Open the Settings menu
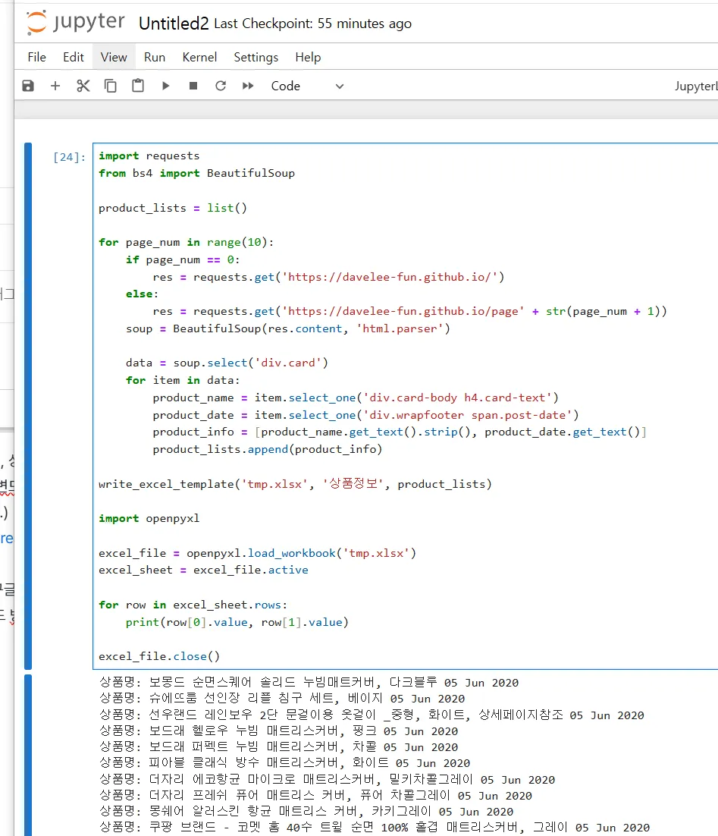The image size is (718, 836). (256, 57)
